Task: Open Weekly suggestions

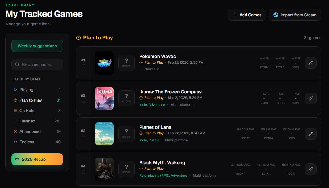Action: pos(37,46)
